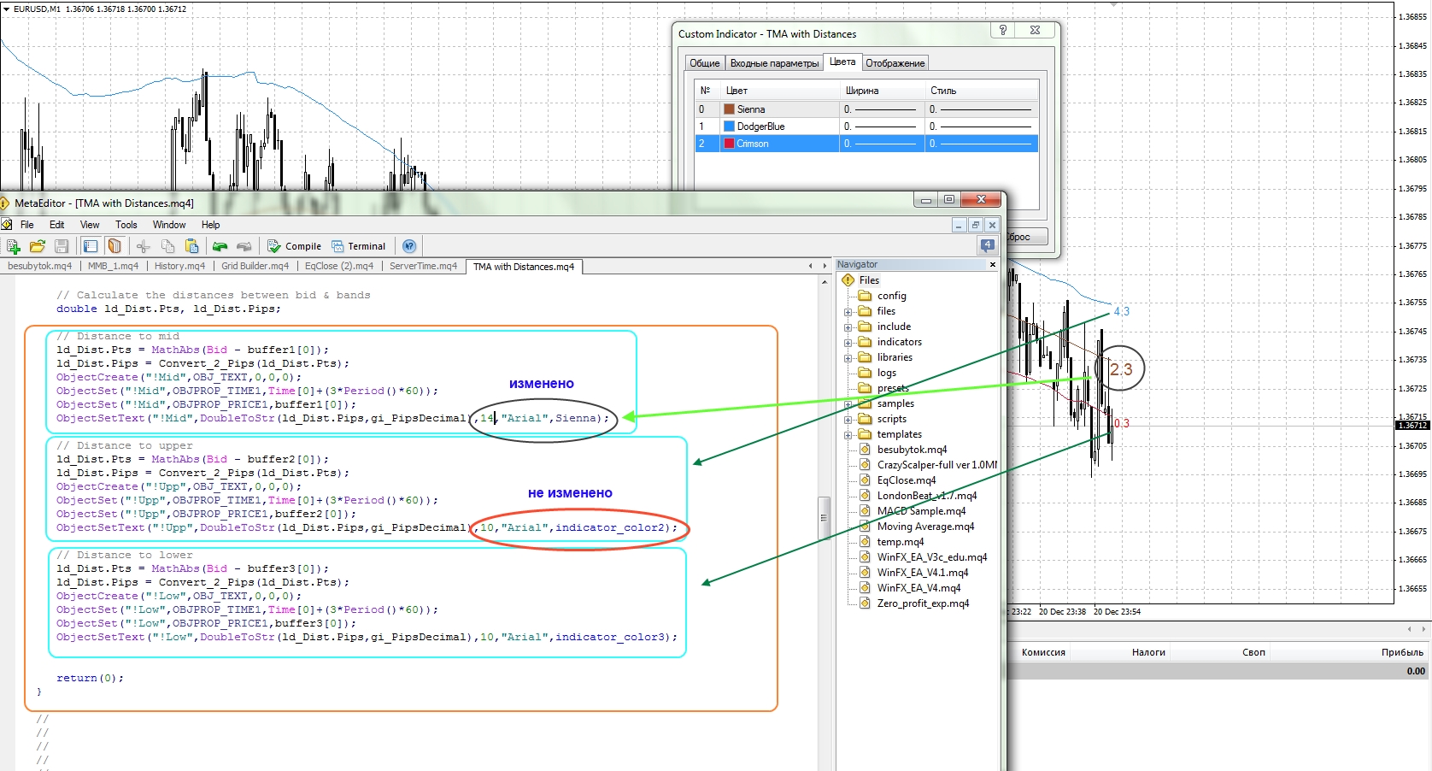Switch to Входные параметры tab
1432x771 pixels.
click(x=774, y=63)
